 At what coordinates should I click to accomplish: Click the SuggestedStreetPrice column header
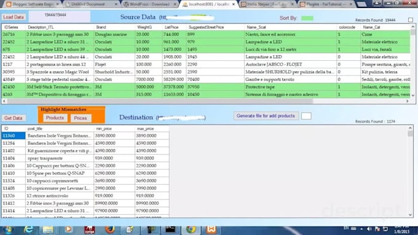[x=215, y=27]
